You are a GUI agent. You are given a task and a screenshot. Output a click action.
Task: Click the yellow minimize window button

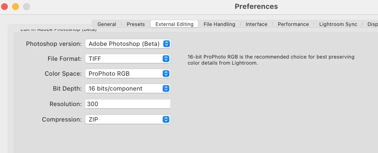pyautogui.click(x=15, y=7)
